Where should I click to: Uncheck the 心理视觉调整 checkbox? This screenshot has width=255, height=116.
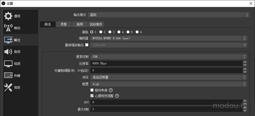[x=92, y=96]
